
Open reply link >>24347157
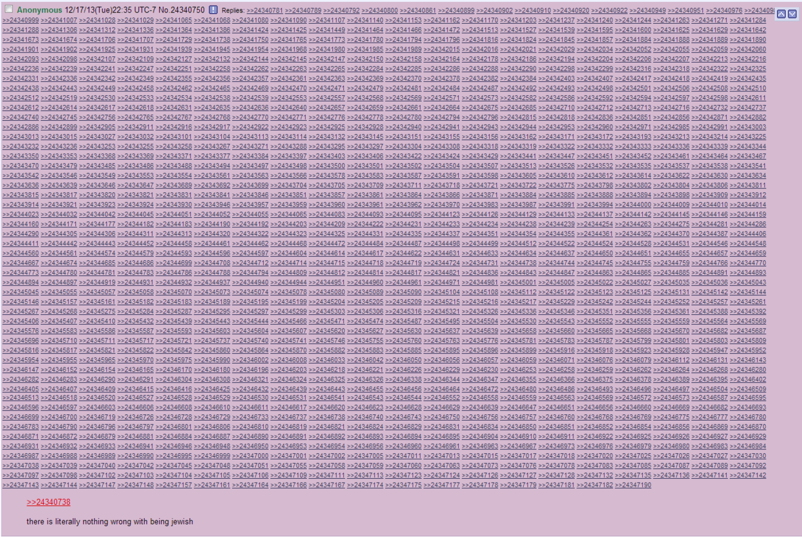point(174,486)
